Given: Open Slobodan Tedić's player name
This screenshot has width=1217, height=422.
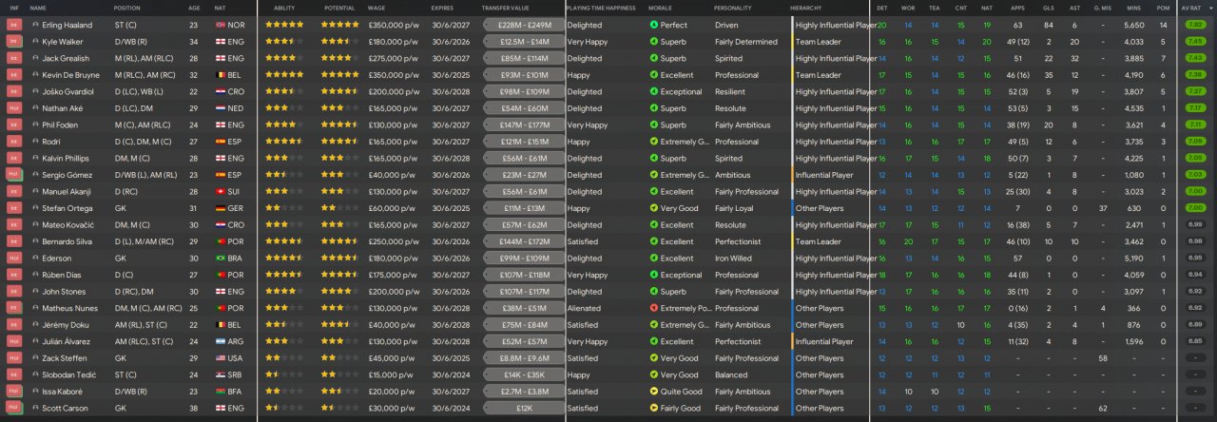Looking at the screenshot, I should click(68, 374).
